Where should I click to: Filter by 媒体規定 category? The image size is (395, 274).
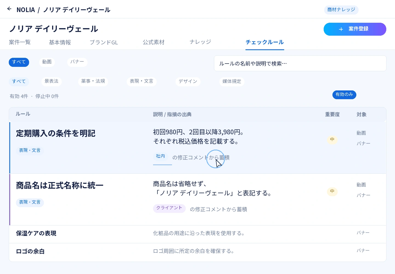point(232,81)
